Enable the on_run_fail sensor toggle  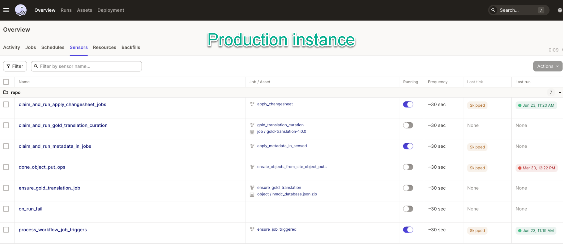(x=408, y=209)
